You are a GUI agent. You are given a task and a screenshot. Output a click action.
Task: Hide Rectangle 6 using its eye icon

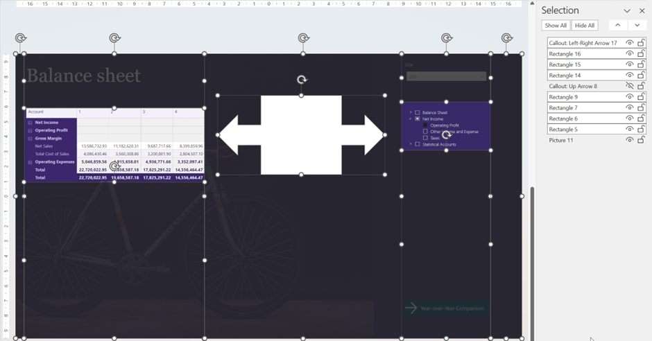point(630,119)
